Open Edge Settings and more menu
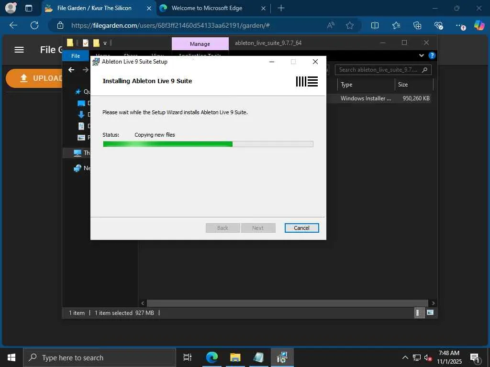Screen dimensions: 490x367 pos(460,26)
